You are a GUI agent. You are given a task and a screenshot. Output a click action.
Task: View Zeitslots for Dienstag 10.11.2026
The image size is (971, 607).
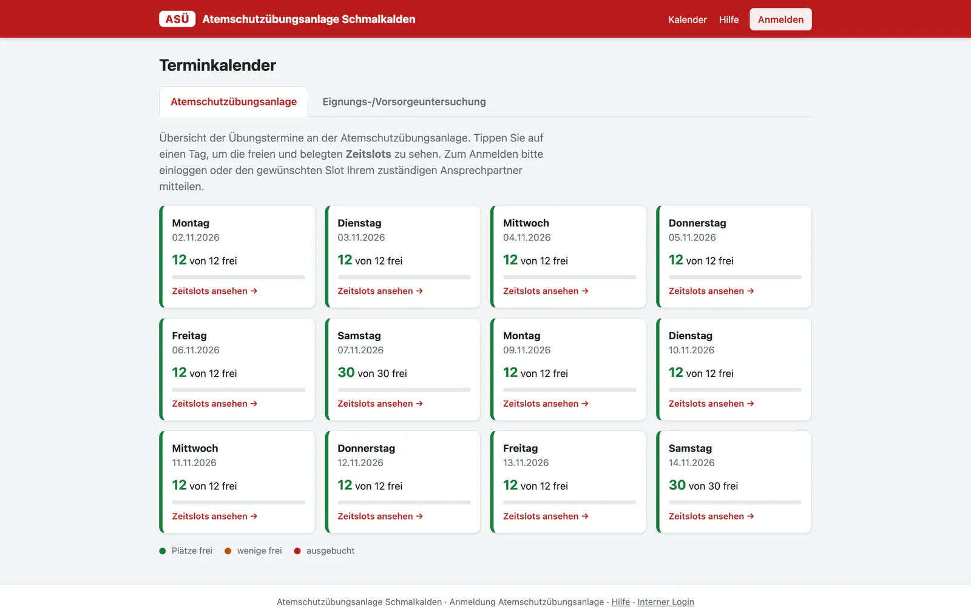711,404
